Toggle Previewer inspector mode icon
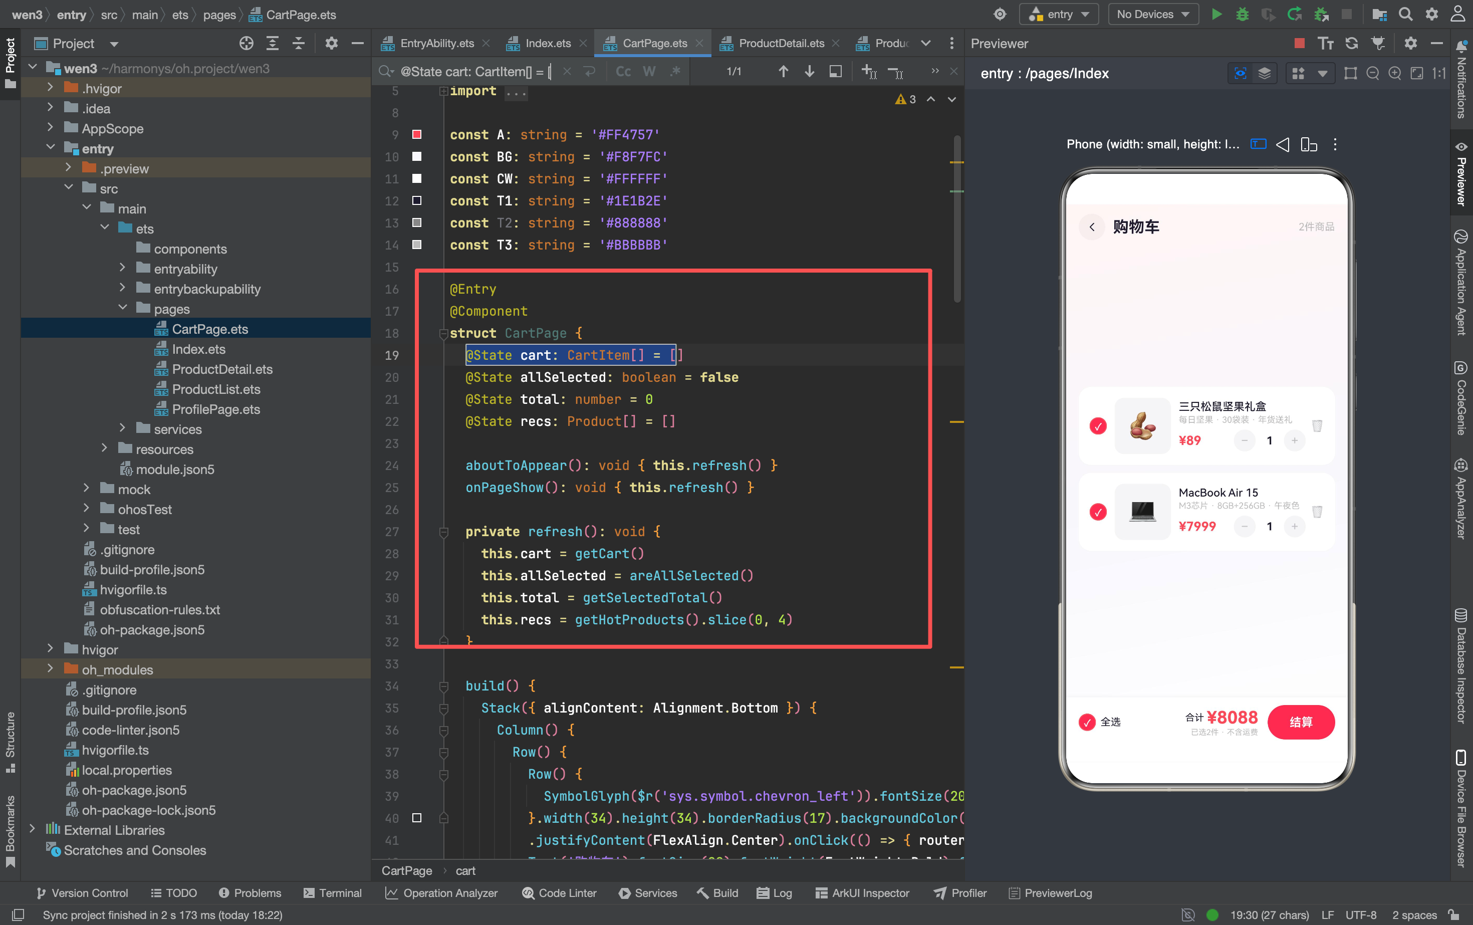1473x925 pixels. point(1241,74)
